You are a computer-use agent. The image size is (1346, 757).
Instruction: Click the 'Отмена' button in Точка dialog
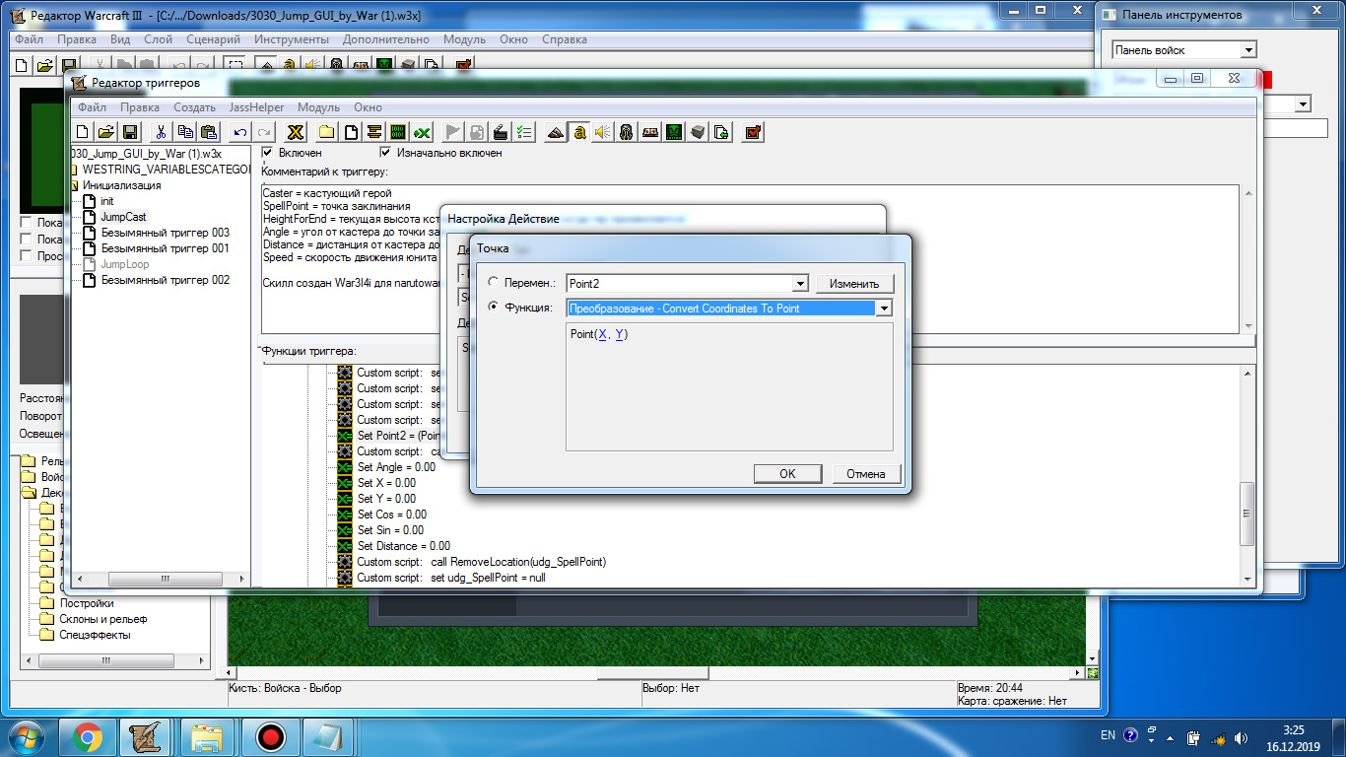pyautogui.click(x=866, y=474)
